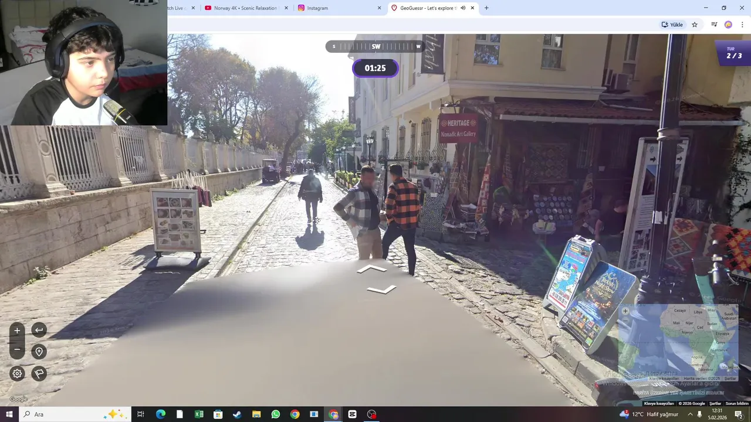Open the first Chrome icon in taskbar
Screen dimensions: 751x422
(295, 414)
